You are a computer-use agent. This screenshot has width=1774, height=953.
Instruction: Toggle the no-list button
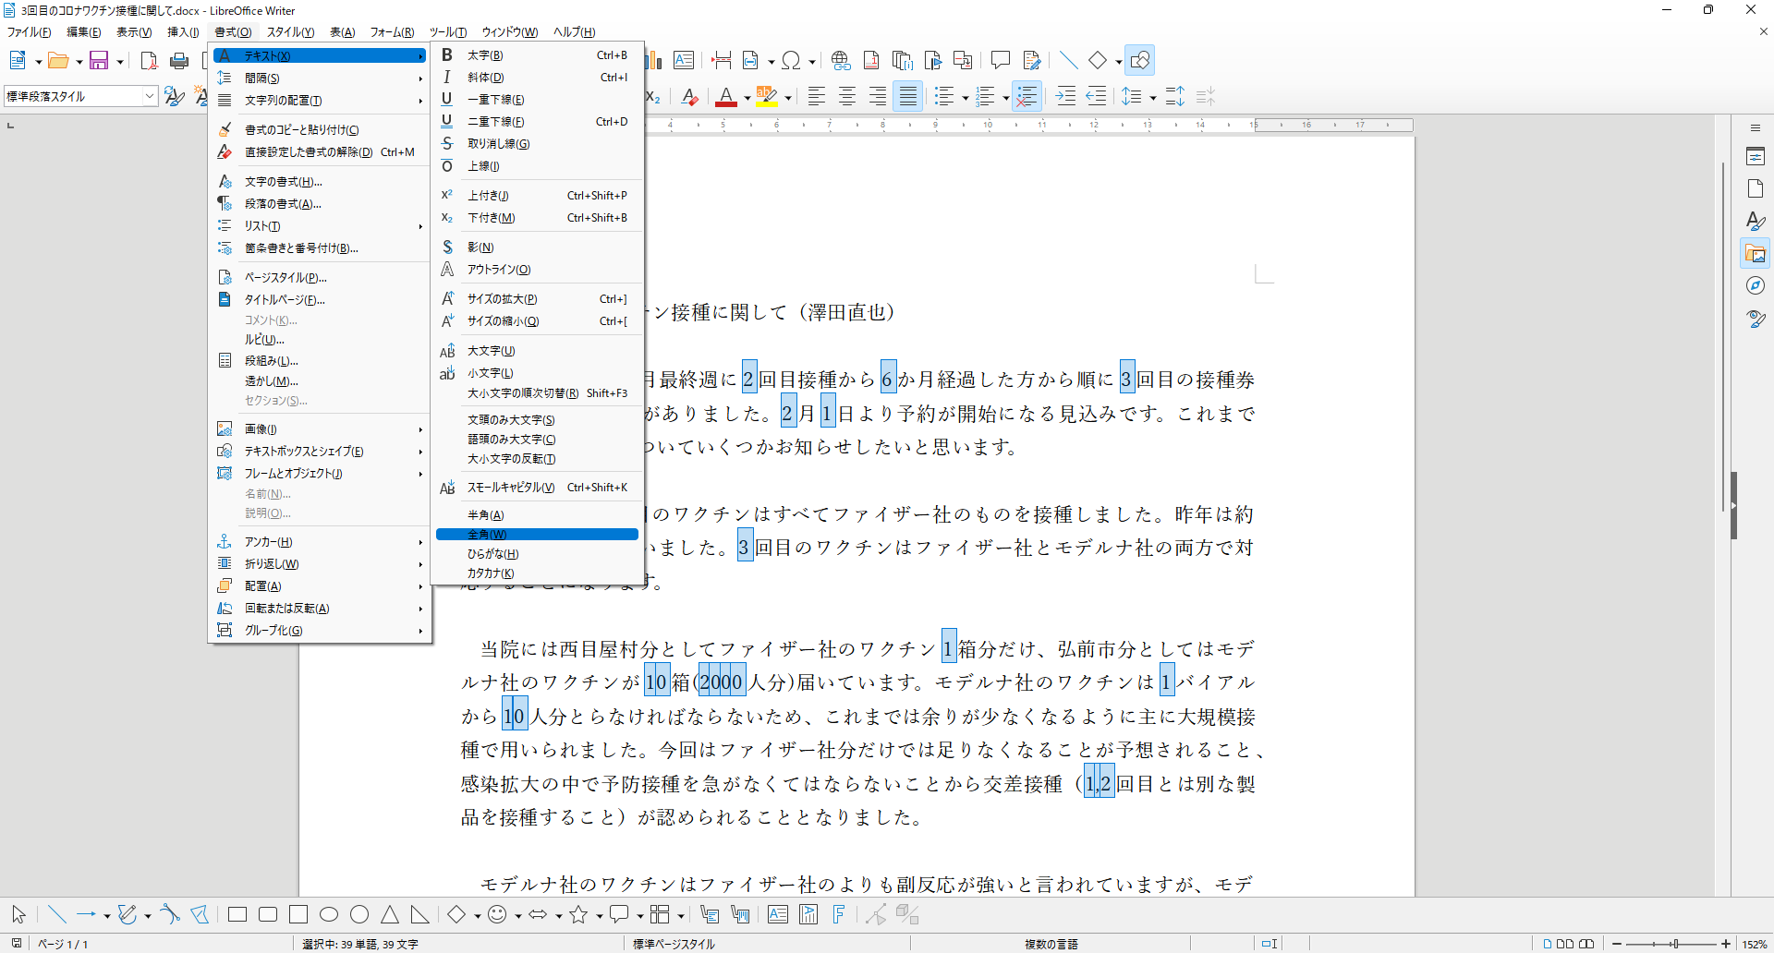[x=1027, y=96]
